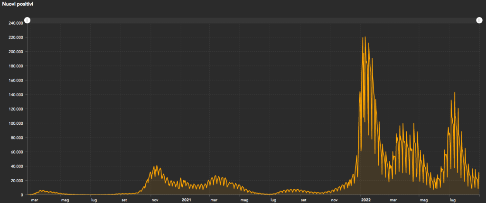The image size is (486, 203).
Task: Select the 2021 x-axis label
Action: [186, 200]
